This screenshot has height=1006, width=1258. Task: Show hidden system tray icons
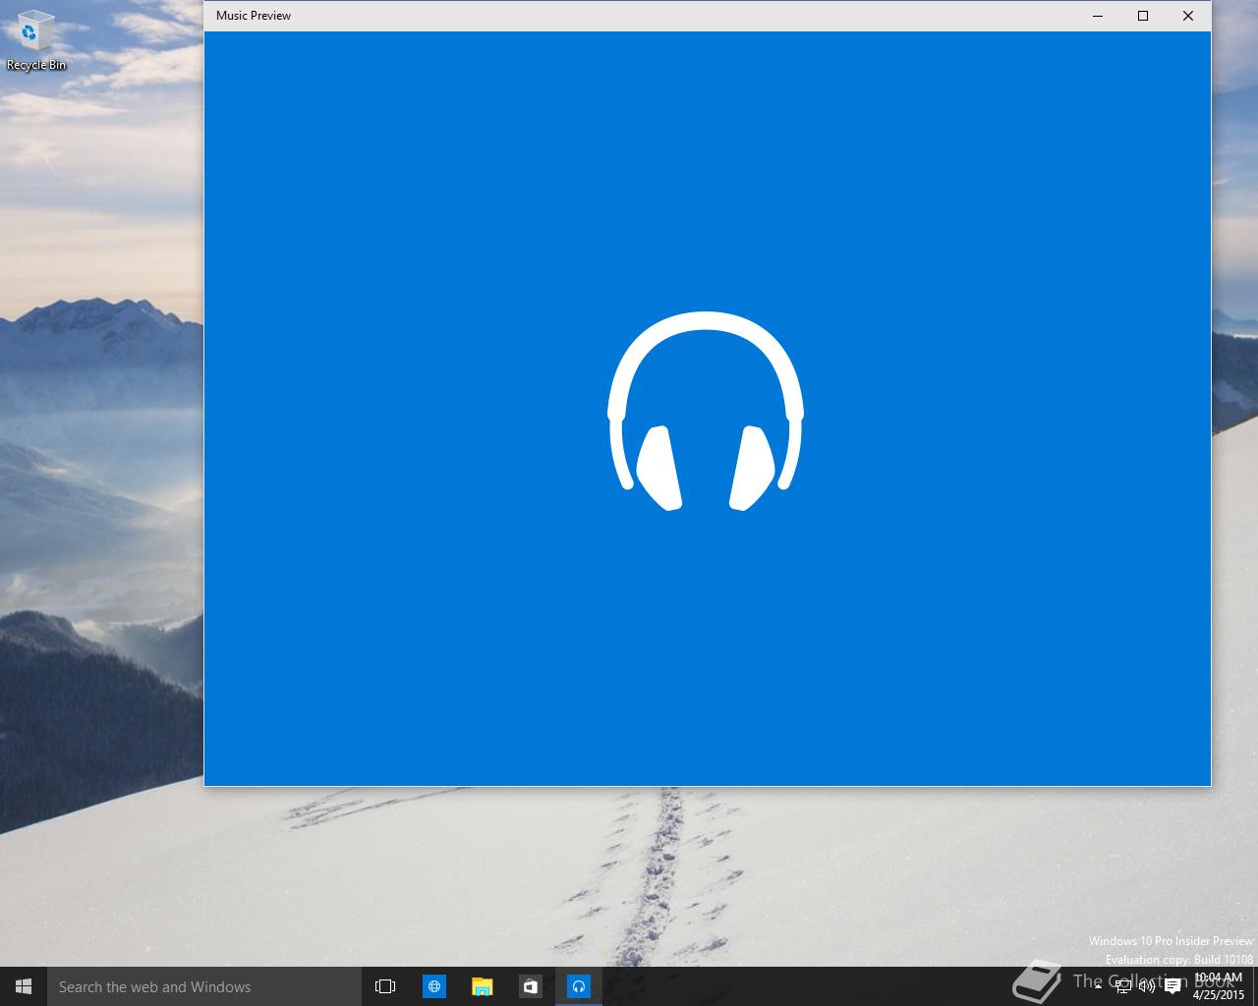1098,986
